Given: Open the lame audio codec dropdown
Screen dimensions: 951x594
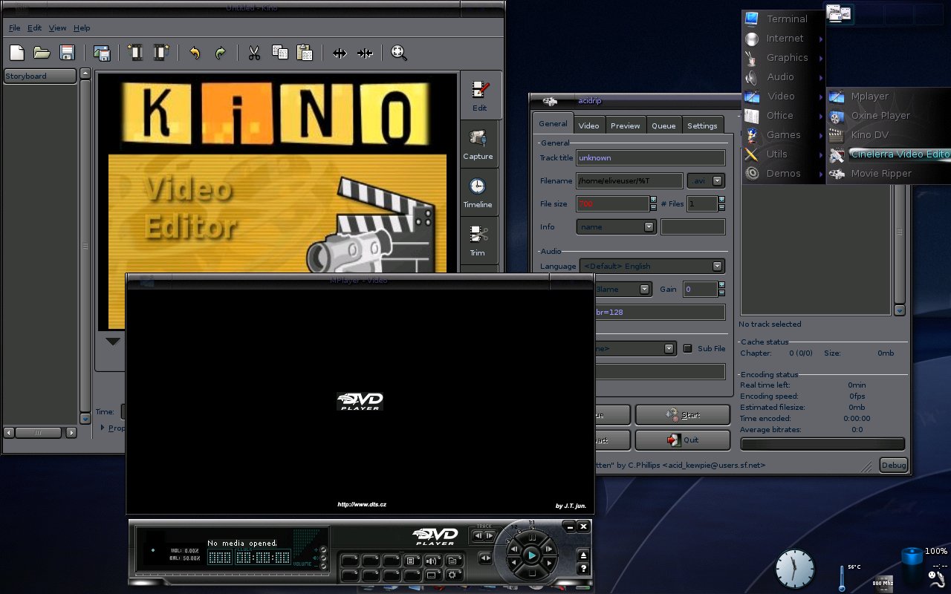Looking at the screenshot, I should [623, 289].
